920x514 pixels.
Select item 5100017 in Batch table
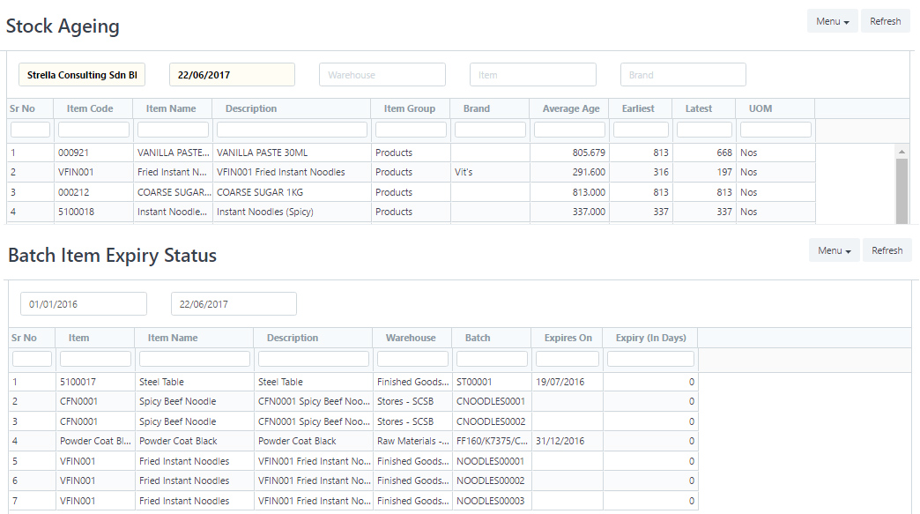click(x=96, y=382)
